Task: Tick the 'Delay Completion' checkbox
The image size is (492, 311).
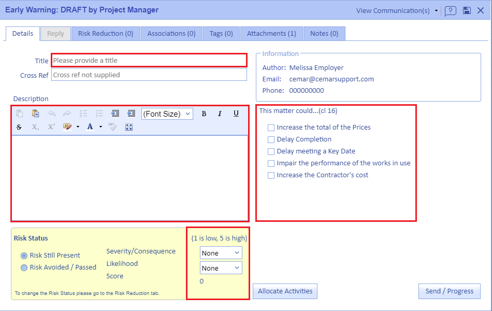Action: pyautogui.click(x=271, y=139)
